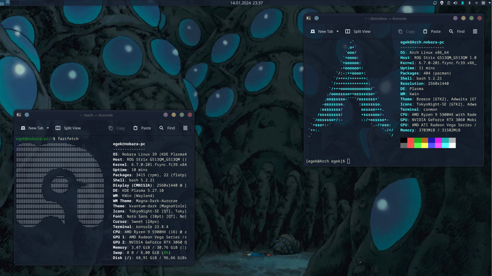492x276 pixels.
Task: Open Find in the distrobox Konsole toolbar
Action: [457, 31]
